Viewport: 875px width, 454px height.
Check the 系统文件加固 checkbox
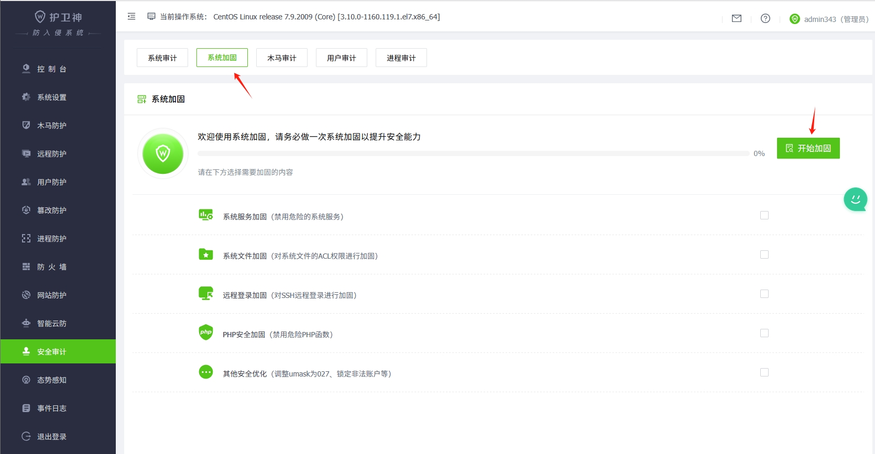pyautogui.click(x=764, y=254)
